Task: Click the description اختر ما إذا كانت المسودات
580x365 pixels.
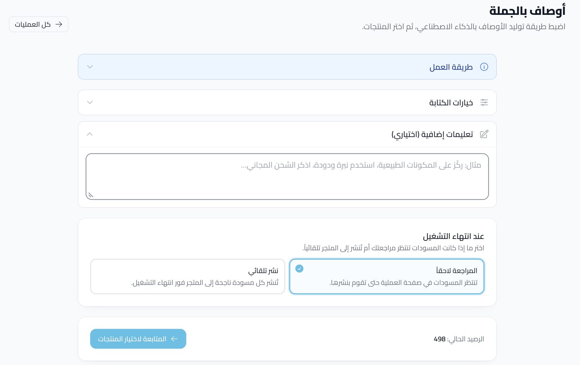Action: (393, 248)
